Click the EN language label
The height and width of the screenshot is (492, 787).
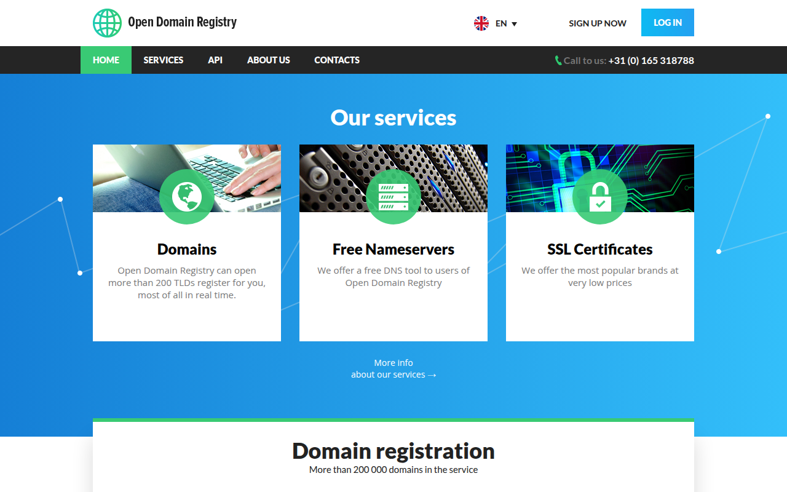pyautogui.click(x=501, y=23)
